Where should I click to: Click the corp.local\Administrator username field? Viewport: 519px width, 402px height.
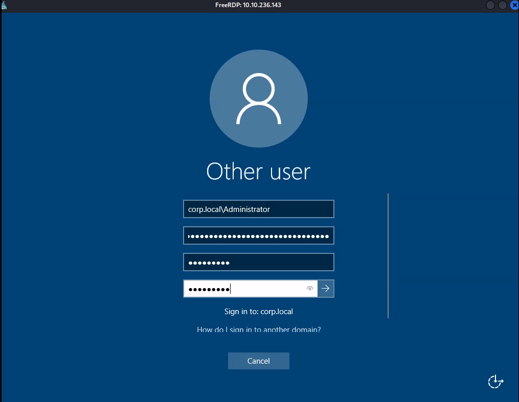258,209
